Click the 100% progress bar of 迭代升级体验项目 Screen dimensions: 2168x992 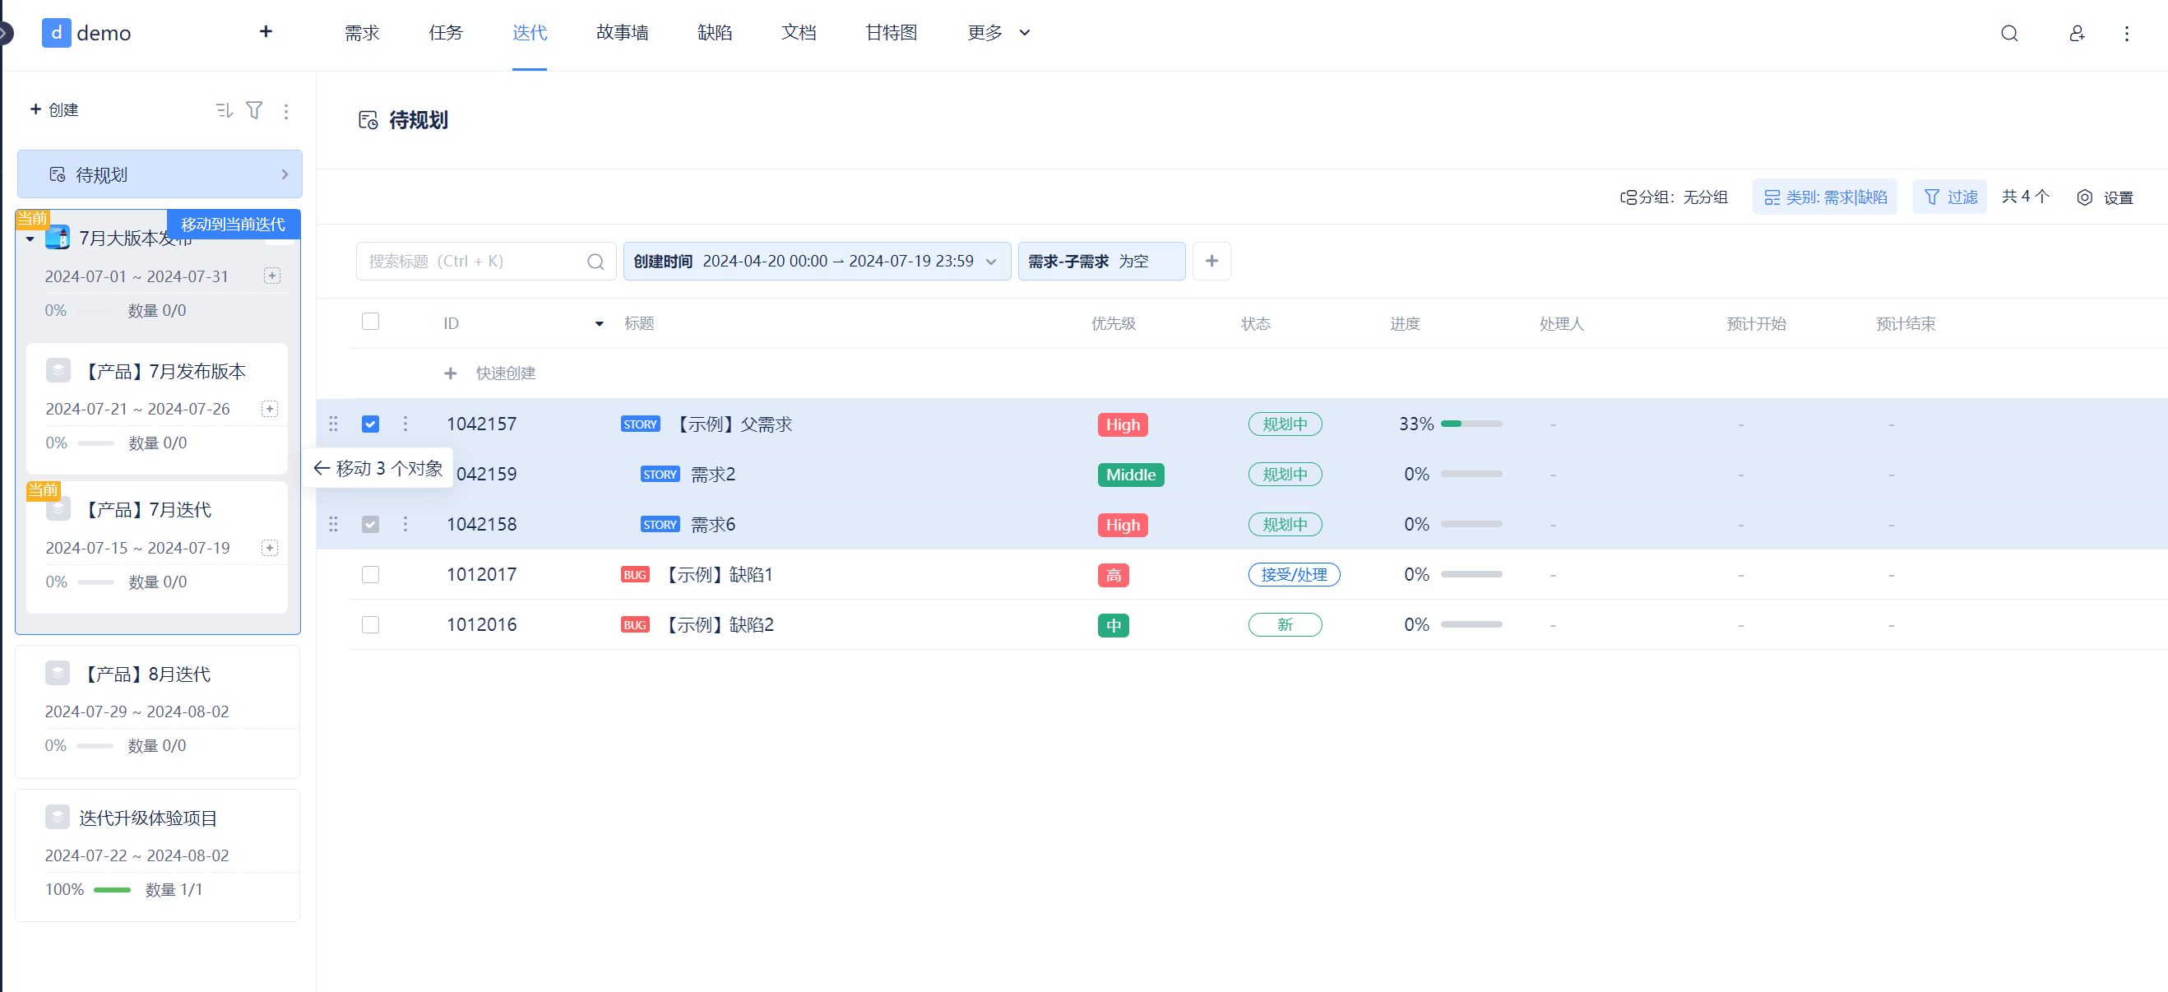(112, 890)
